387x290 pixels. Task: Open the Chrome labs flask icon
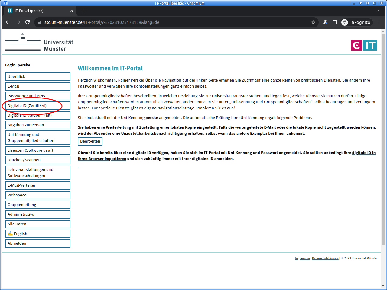pos(325,22)
